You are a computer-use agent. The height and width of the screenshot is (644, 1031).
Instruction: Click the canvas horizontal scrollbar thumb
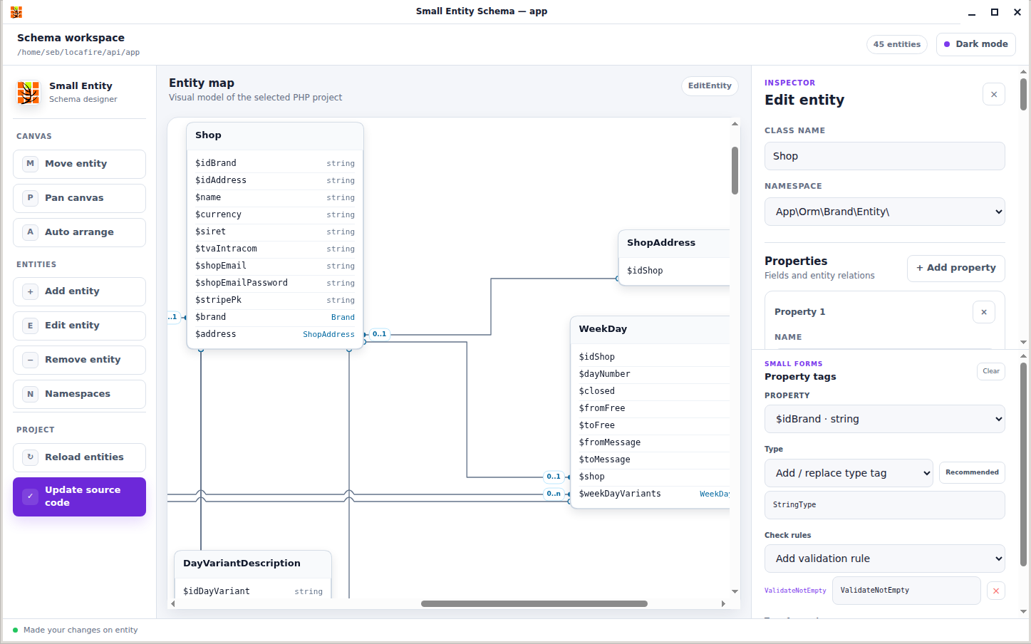click(534, 604)
